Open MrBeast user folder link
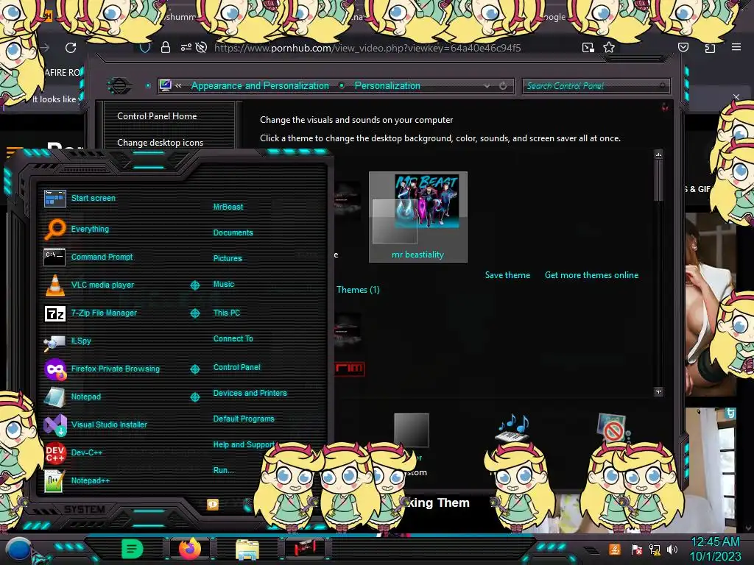 228,207
